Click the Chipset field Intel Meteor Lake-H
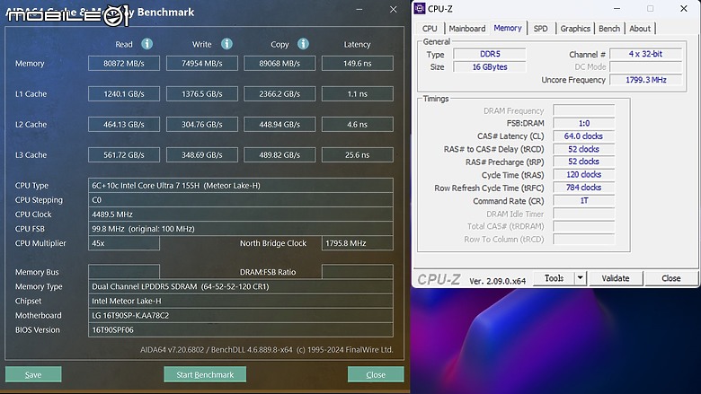Viewport: 701px width, 394px height. (x=241, y=301)
